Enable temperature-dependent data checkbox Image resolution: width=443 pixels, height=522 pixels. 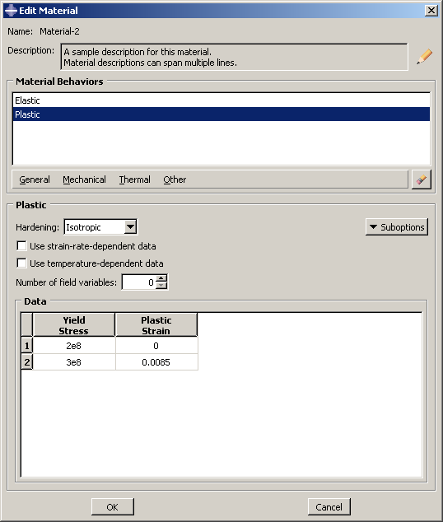(x=21, y=263)
